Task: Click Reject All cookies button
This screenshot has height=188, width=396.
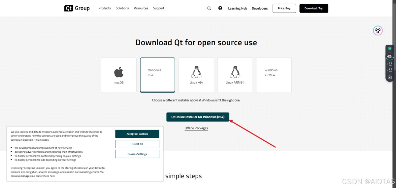Action: (137, 144)
